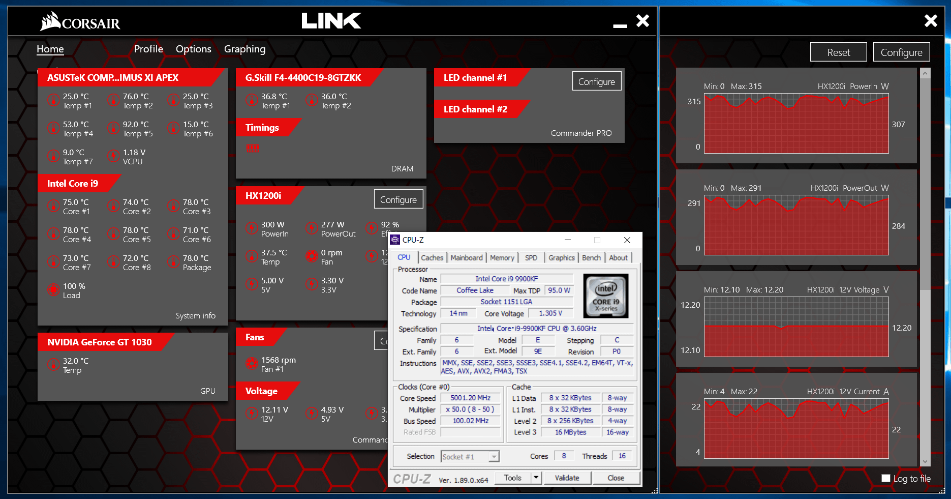Open the Memory tab in CPU-Z
951x499 pixels.
point(502,257)
